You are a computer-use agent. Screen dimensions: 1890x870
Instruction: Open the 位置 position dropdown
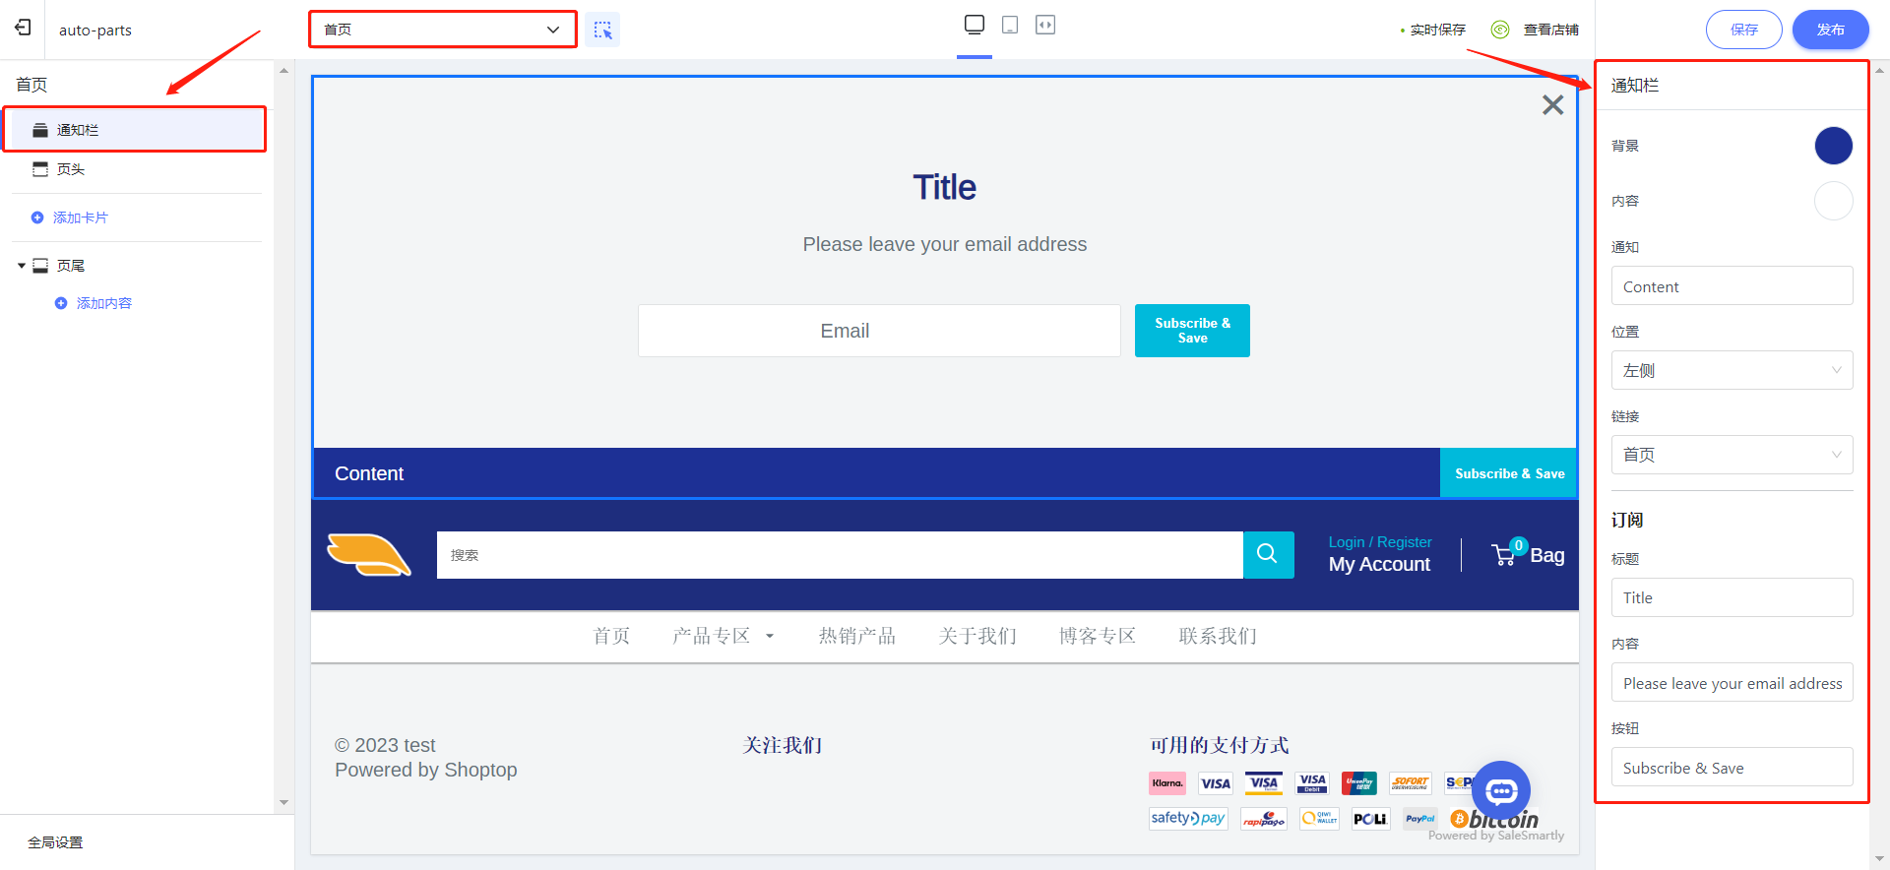click(x=1732, y=371)
